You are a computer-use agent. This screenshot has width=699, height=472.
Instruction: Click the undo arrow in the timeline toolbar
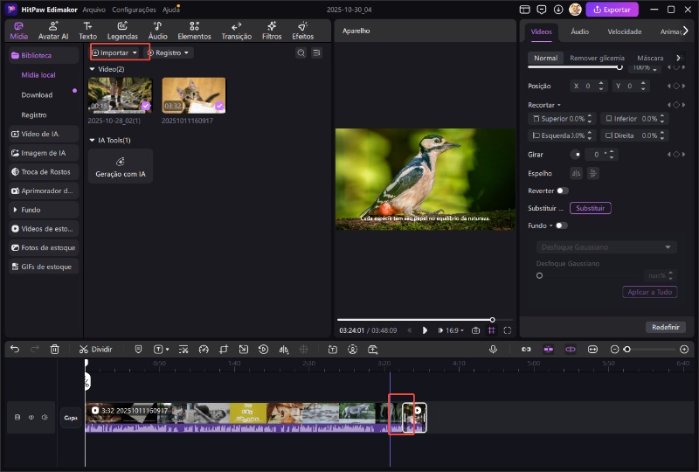[15, 349]
